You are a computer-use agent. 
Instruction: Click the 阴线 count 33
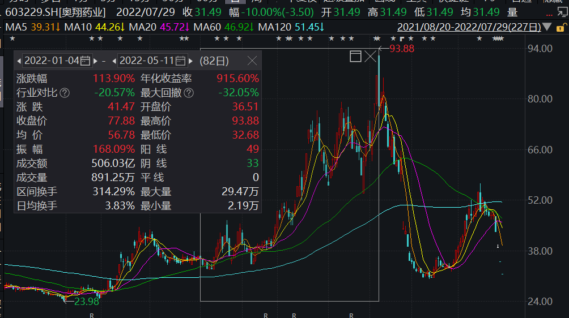tap(253, 163)
